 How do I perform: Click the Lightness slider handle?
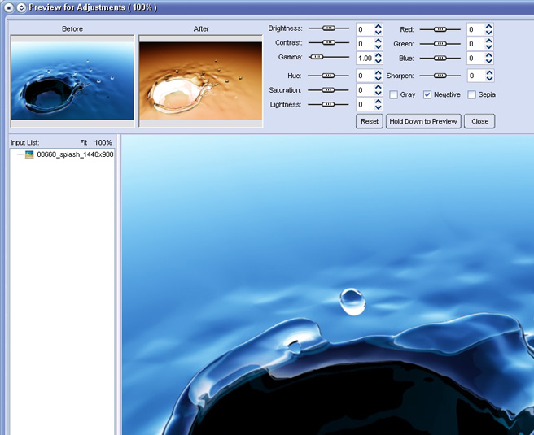[x=328, y=104]
